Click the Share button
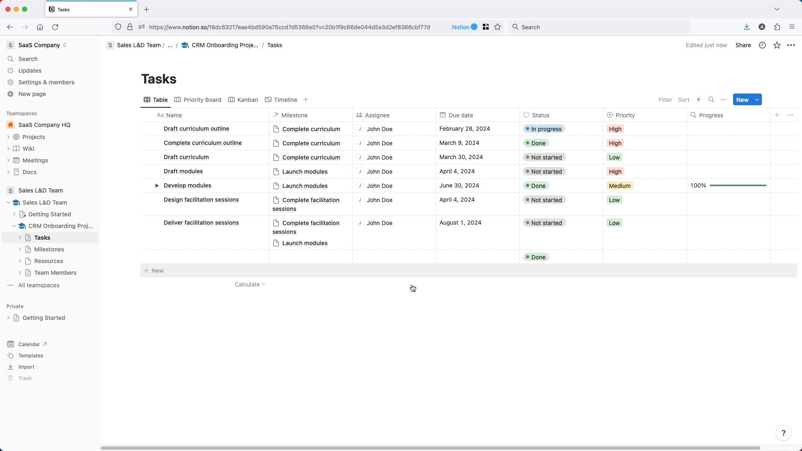 pyautogui.click(x=743, y=45)
